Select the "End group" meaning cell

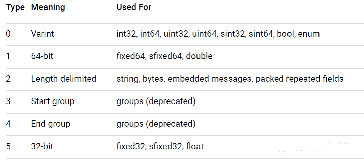51,124
